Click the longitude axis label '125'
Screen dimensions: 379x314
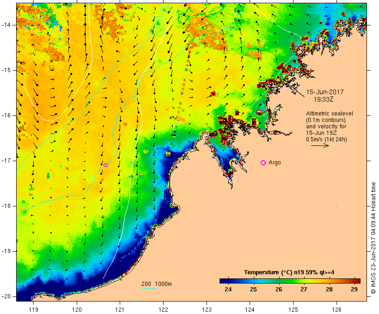[293, 309]
